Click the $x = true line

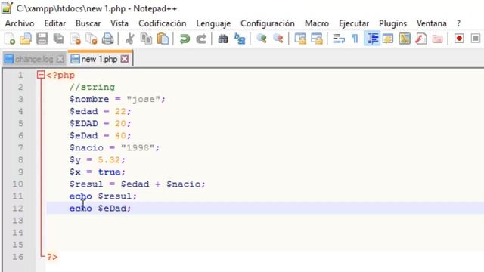[x=98, y=172]
